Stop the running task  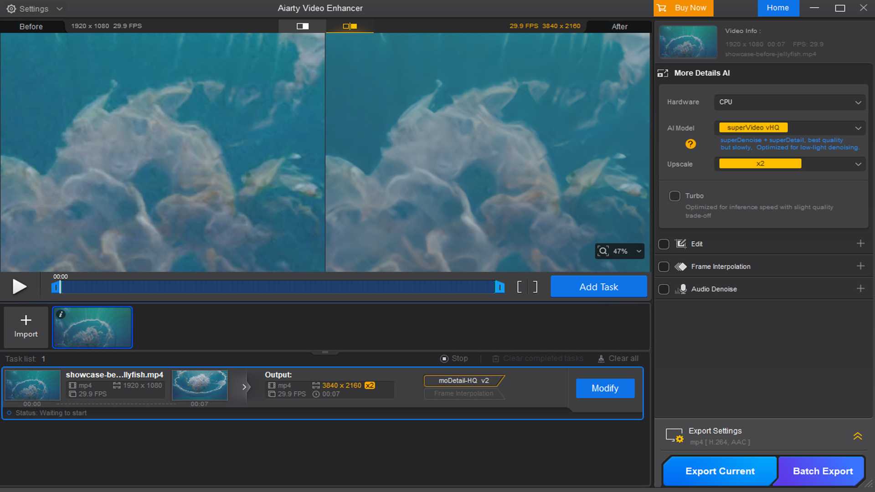click(x=454, y=359)
